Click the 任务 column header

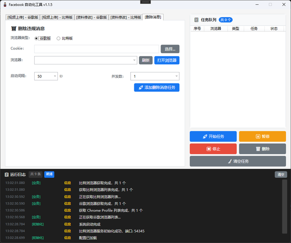point(254,29)
